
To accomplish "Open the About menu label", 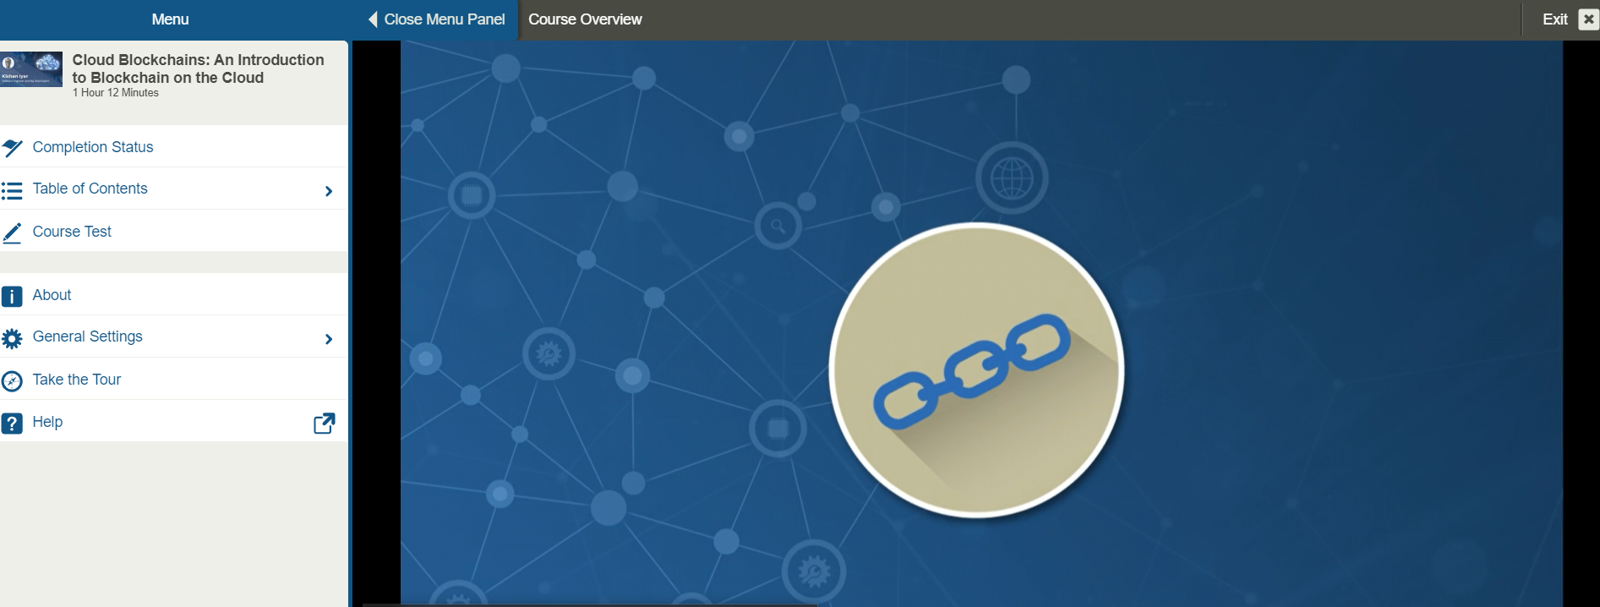I will tap(52, 295).
